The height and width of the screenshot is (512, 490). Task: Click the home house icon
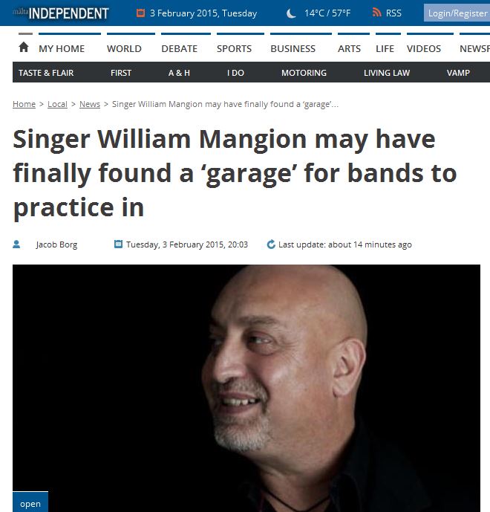(24, 48)
